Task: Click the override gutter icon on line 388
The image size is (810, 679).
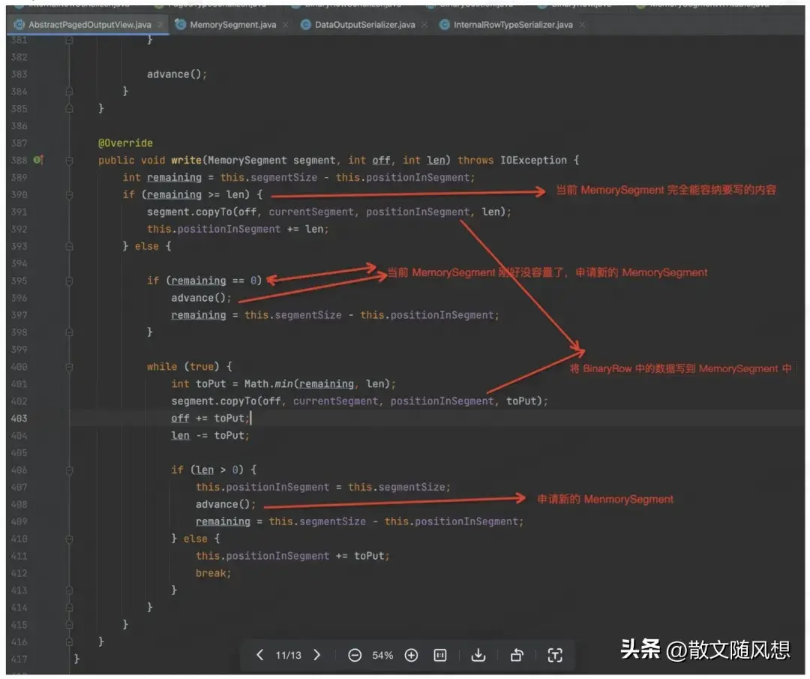Action: [38, 160]
